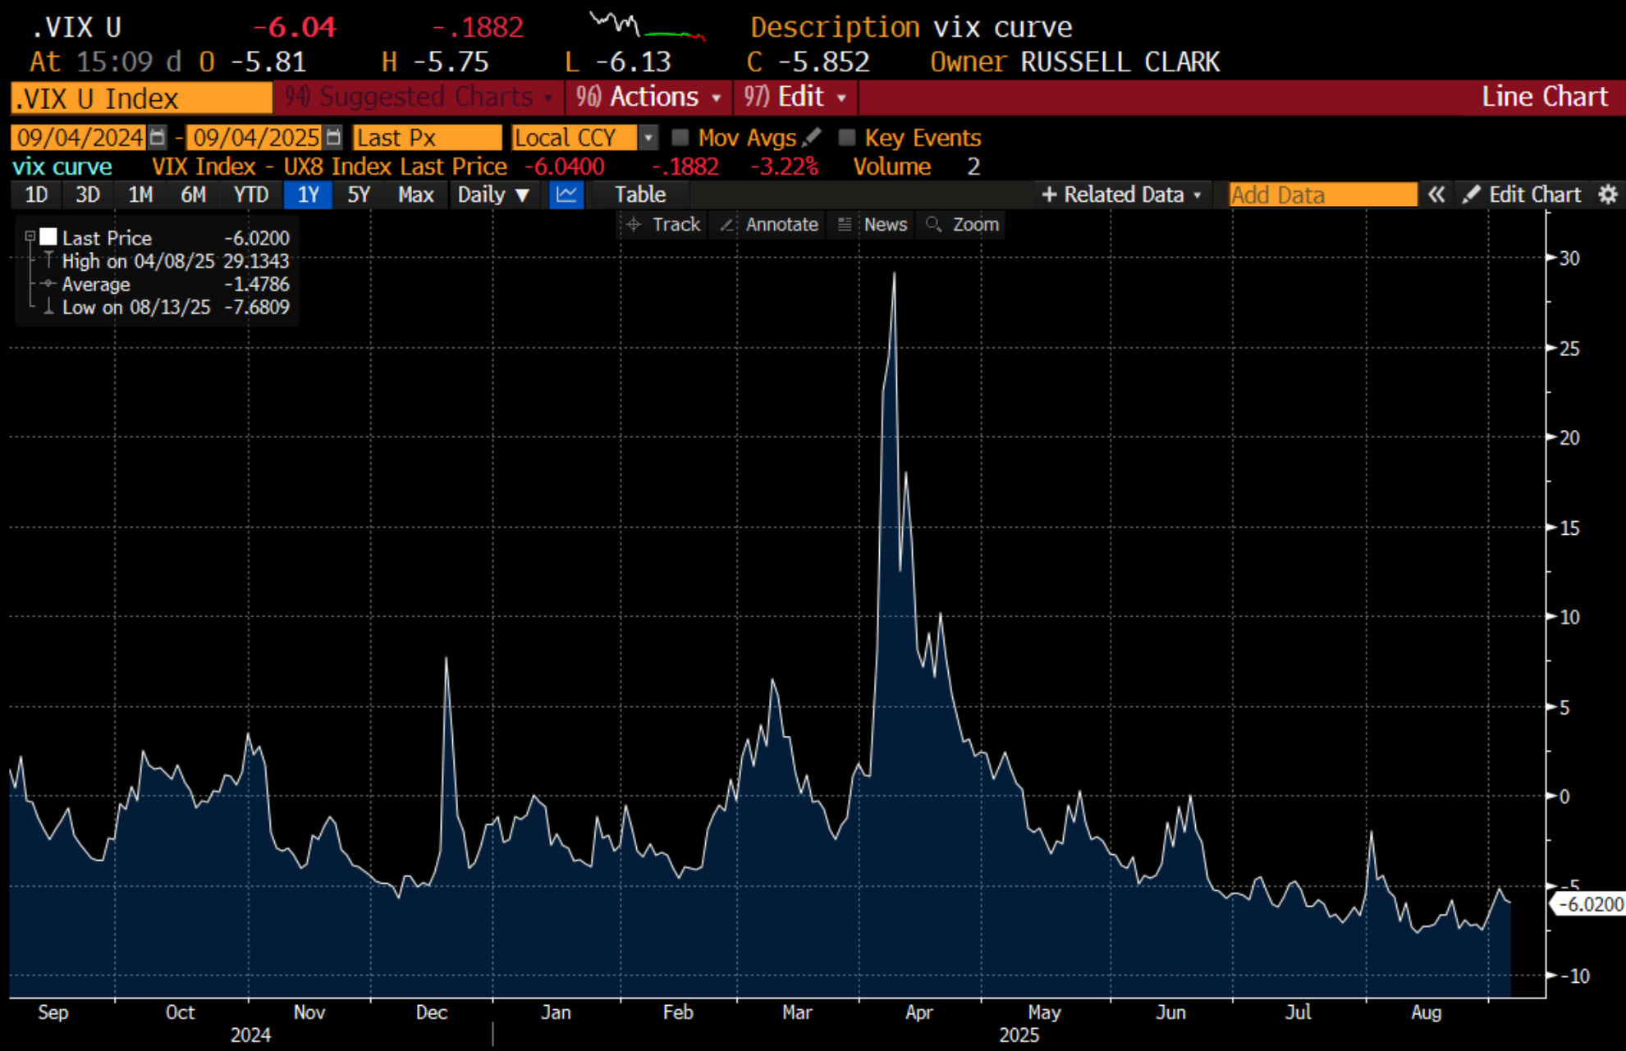Switch to the 6M range tab
The height and width of the screenshot is (1051, 1626).
pos(193,194)
